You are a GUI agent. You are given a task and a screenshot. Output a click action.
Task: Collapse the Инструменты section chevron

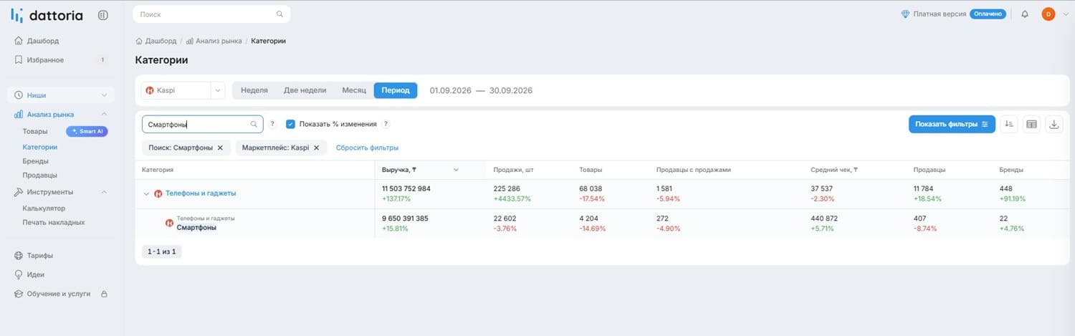pos(104,192)
